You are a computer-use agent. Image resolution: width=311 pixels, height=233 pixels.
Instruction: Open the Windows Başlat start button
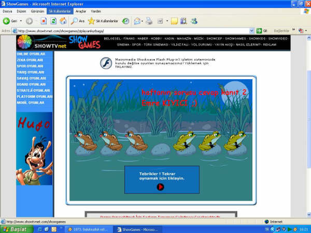coord(15,229)
